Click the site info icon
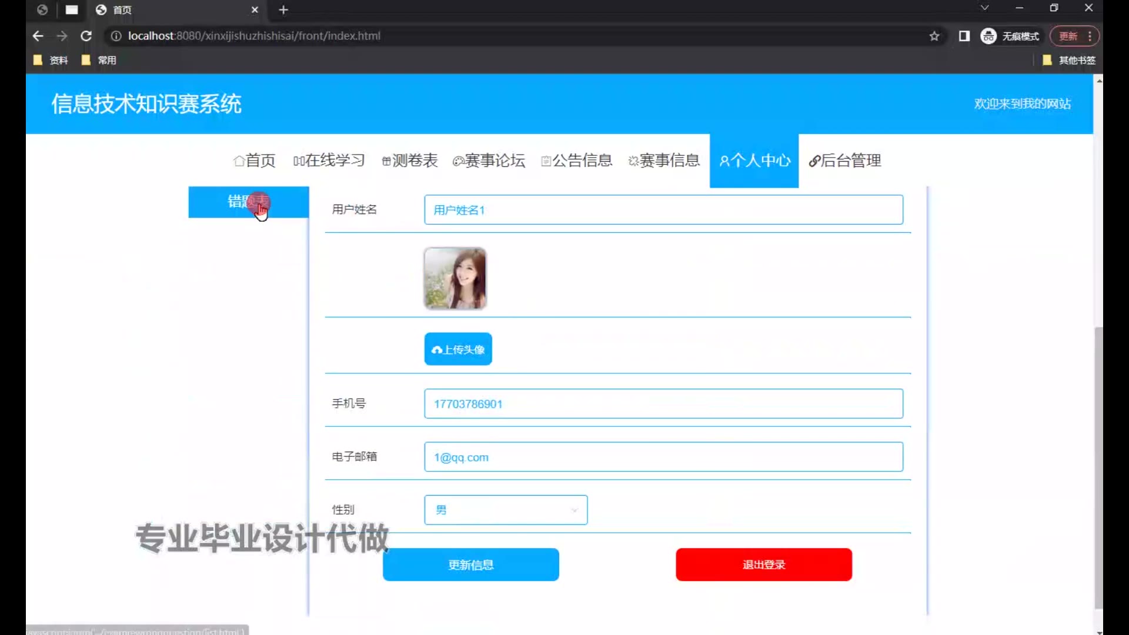Screen dimensions: 1129x635 [x=116, y=36]
